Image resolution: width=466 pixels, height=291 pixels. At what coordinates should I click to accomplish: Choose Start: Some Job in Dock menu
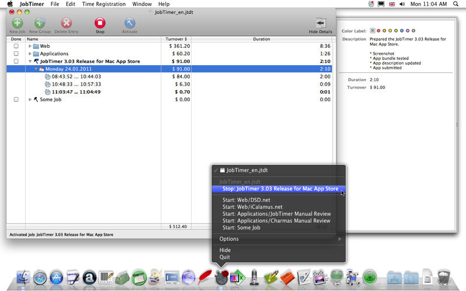(x=279, y=228)
